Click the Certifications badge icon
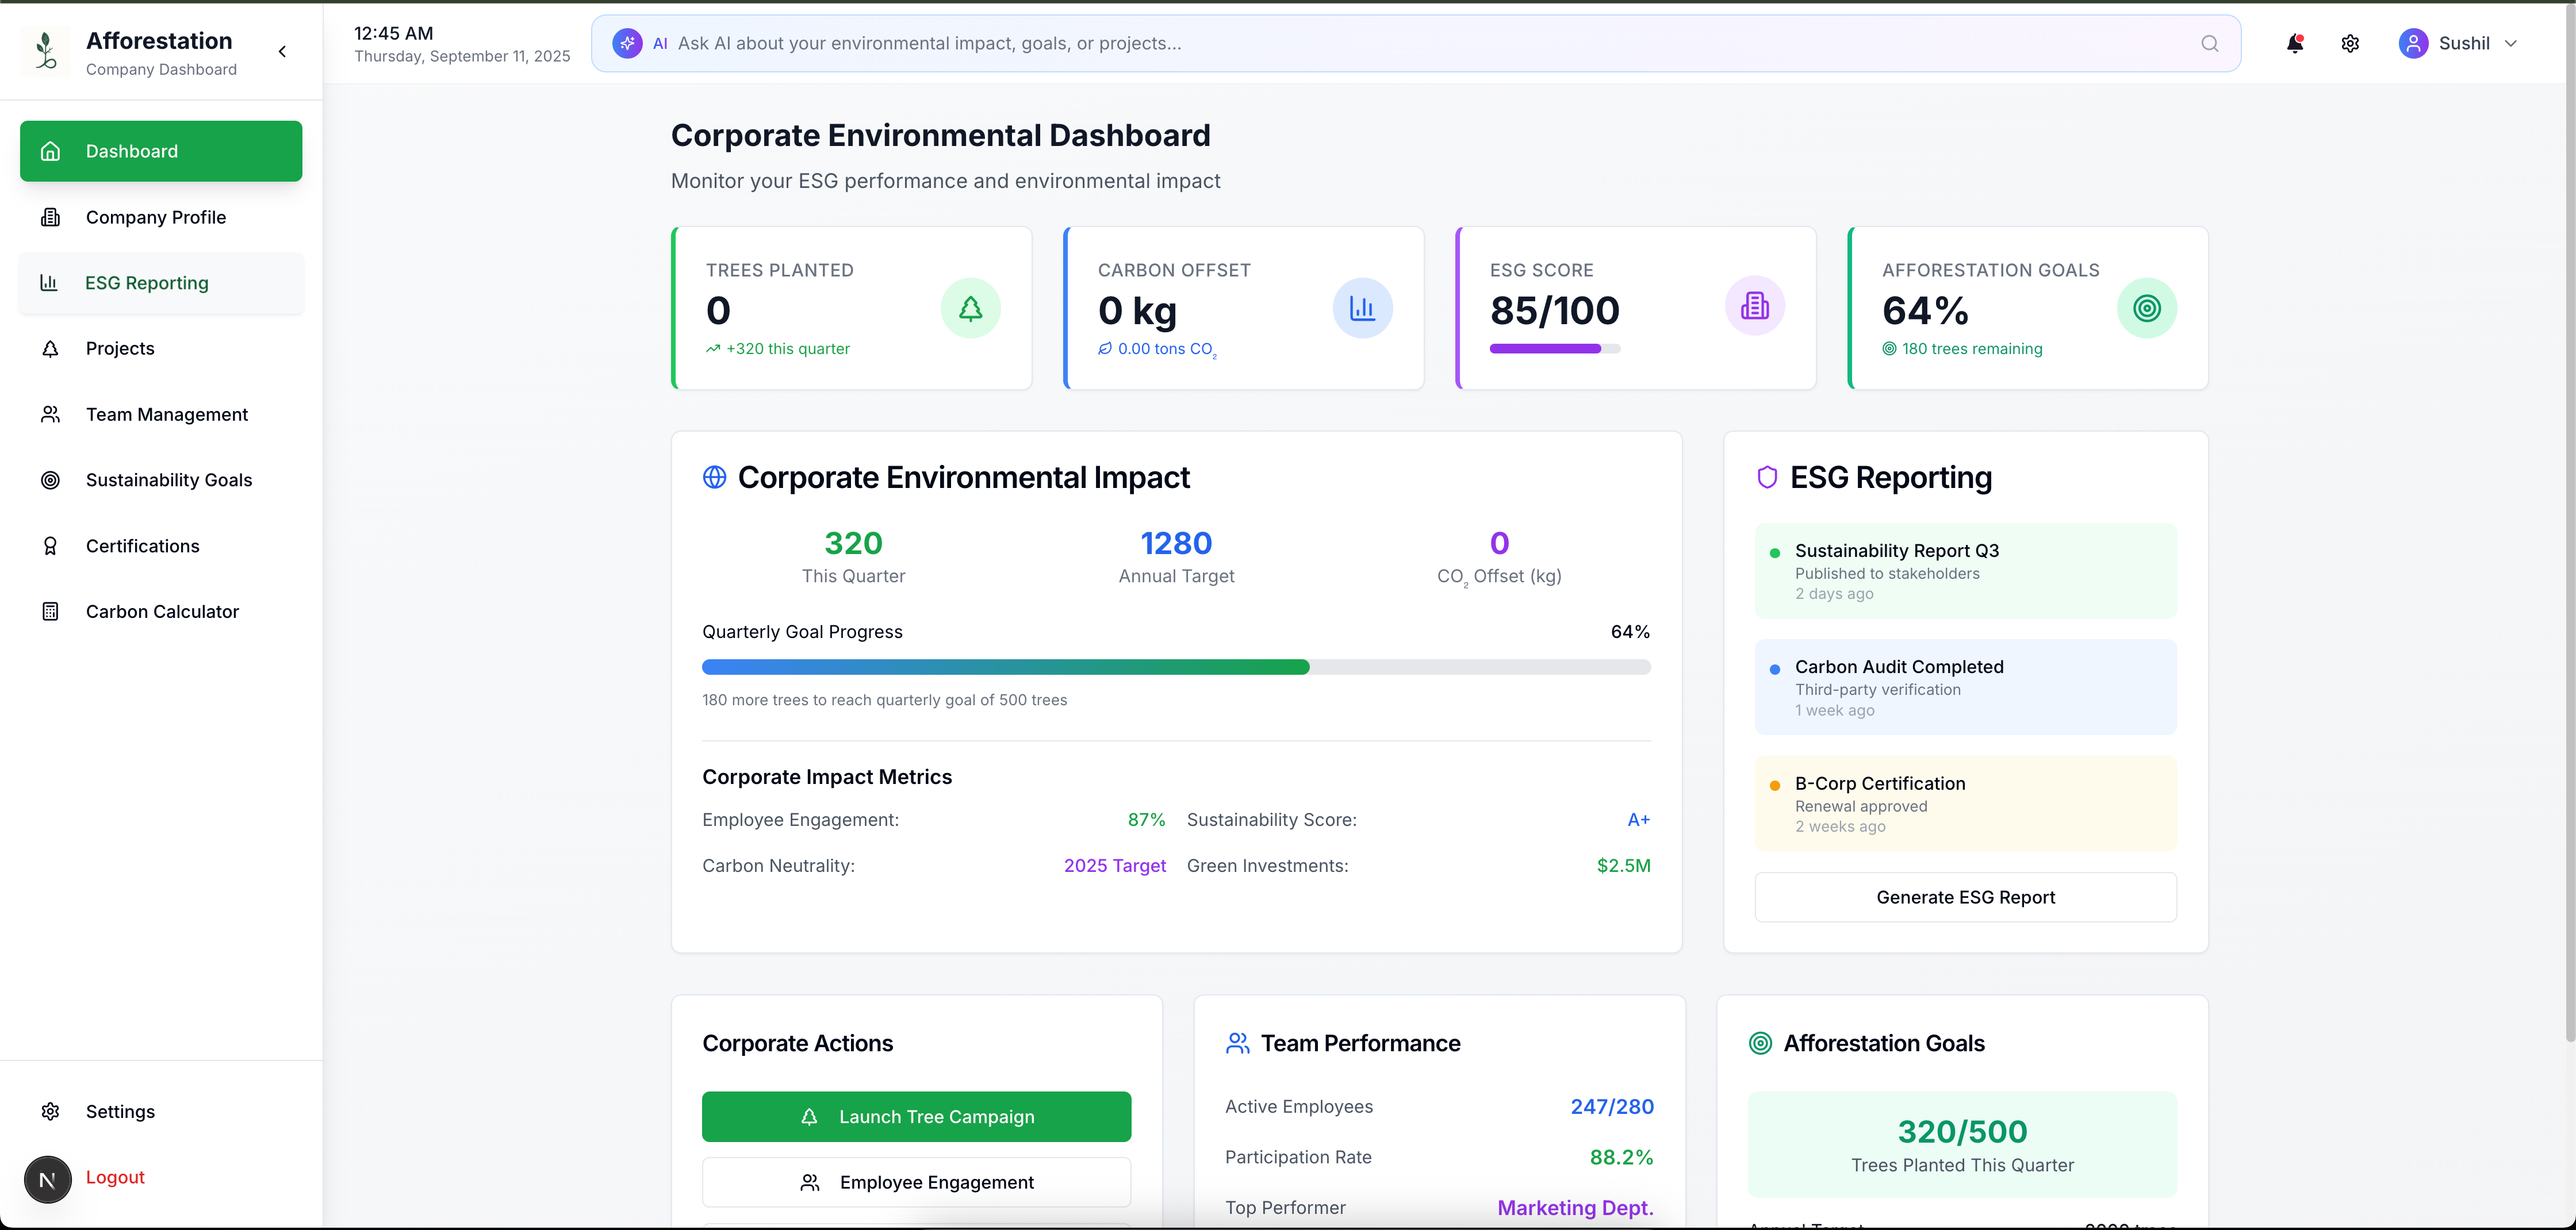 50,545
